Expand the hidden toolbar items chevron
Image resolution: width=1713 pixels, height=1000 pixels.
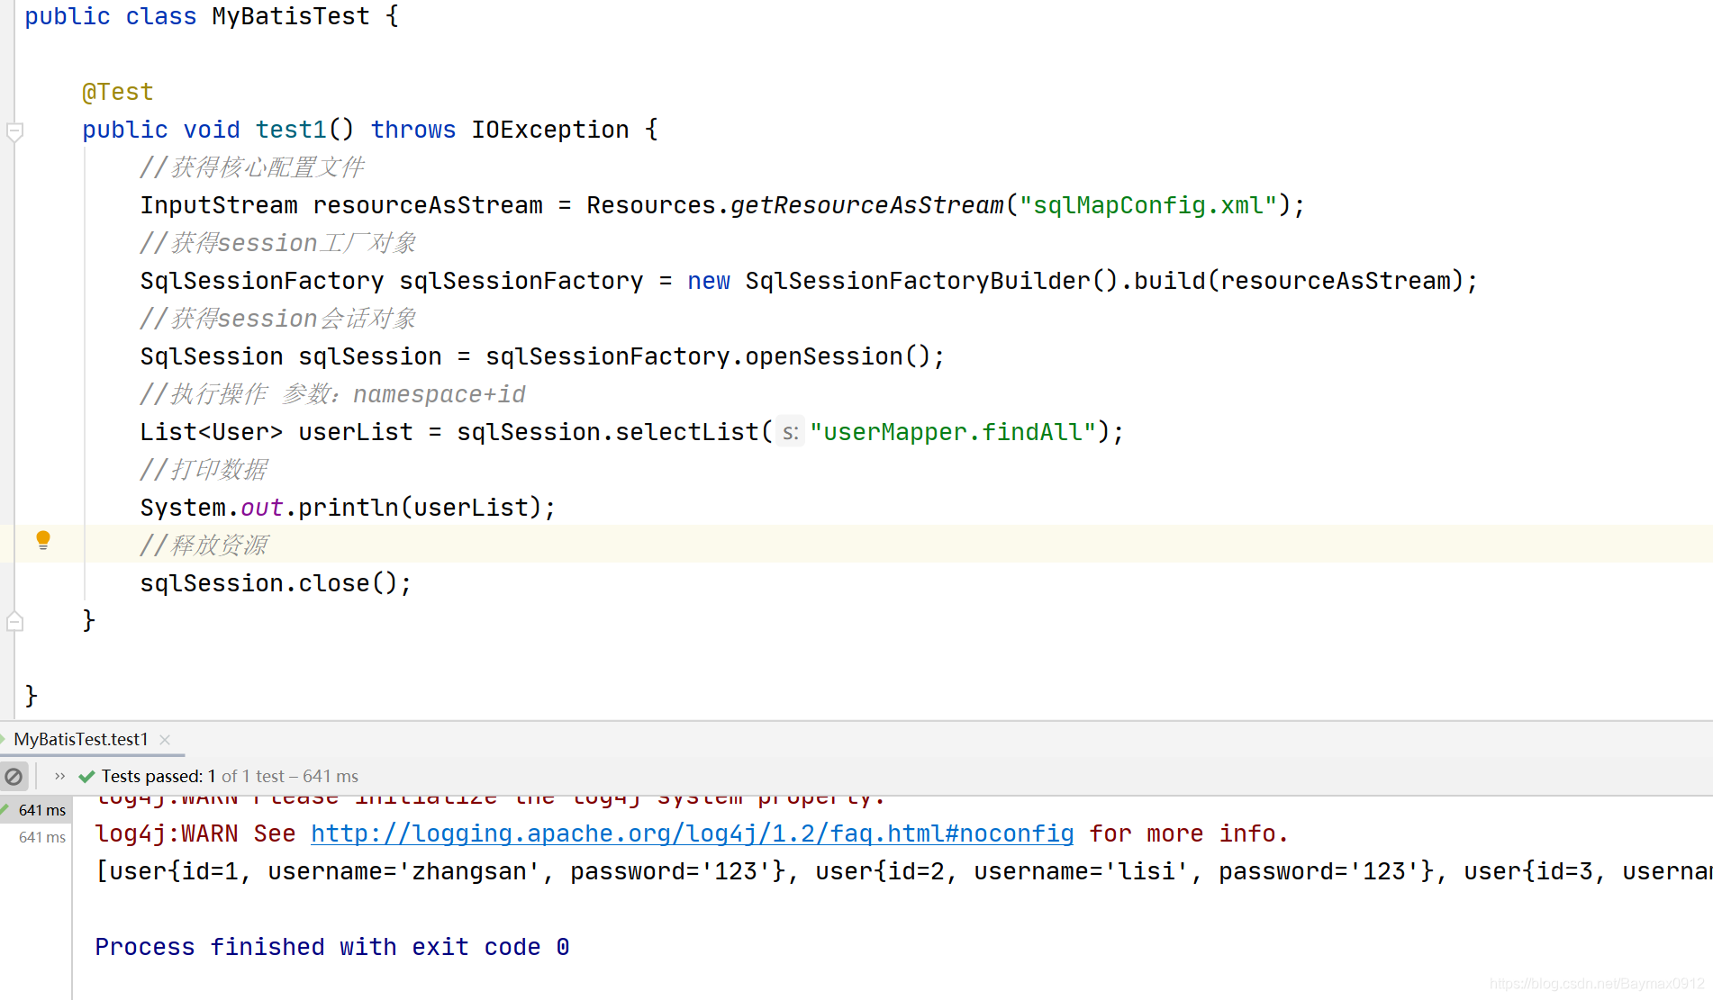(59, 776)
